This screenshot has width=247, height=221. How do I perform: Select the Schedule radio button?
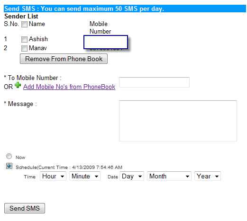[9, 166]
